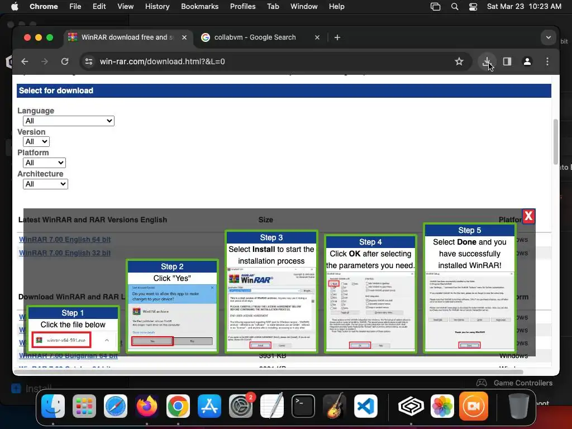Download WinRAR 7.00 English 64 bit

point(65,240)
